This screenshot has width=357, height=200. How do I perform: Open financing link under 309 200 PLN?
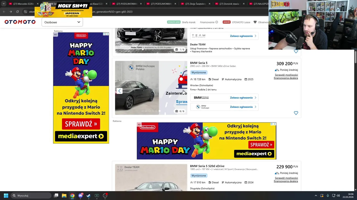(x=286, y=76)
